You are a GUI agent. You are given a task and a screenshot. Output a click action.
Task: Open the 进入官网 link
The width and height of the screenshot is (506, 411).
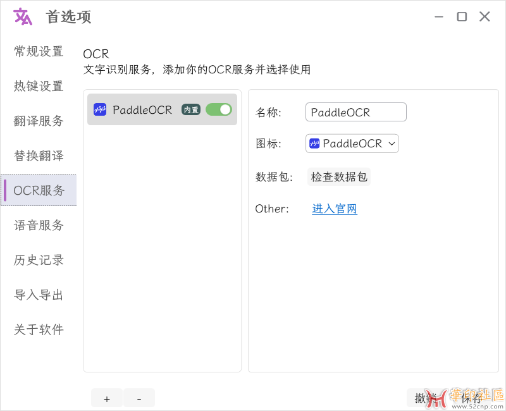coord(334,209)
